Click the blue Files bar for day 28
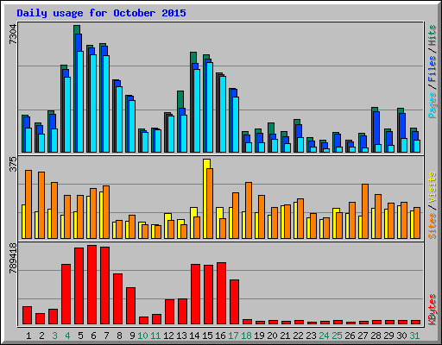Viewport: 442px width, 345px height. coord(376,128)
